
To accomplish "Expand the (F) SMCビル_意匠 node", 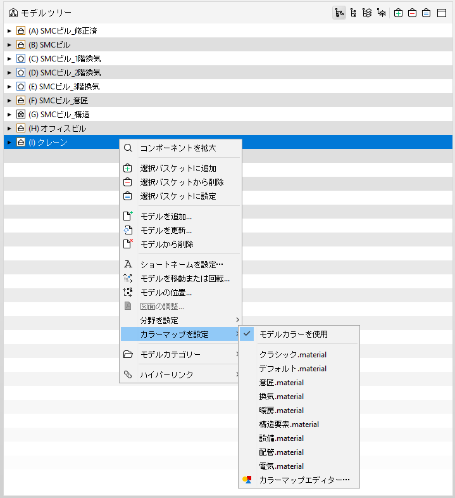I will coord(9,100).
